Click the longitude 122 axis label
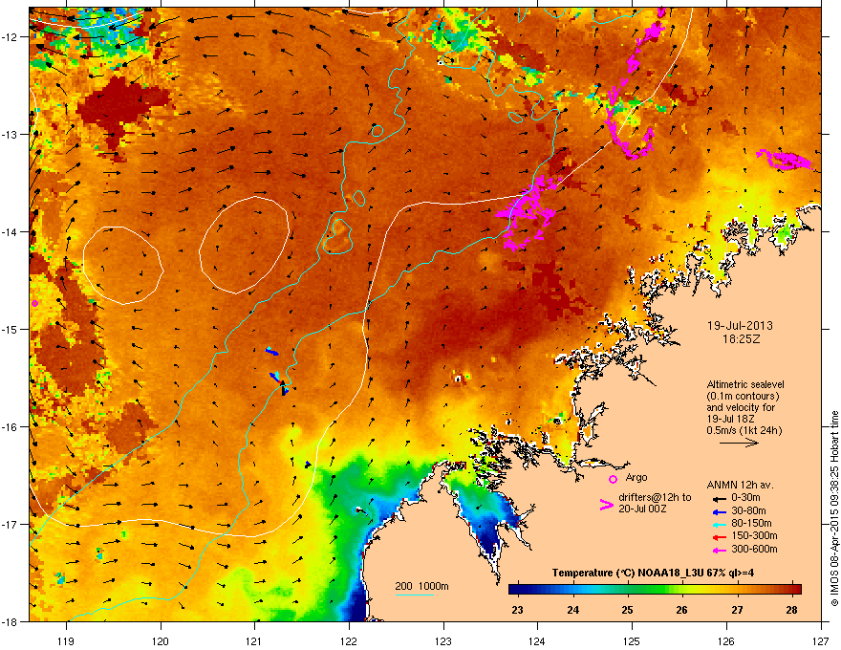The height and width of the screenshot is (650, 841). coord(349,640)
